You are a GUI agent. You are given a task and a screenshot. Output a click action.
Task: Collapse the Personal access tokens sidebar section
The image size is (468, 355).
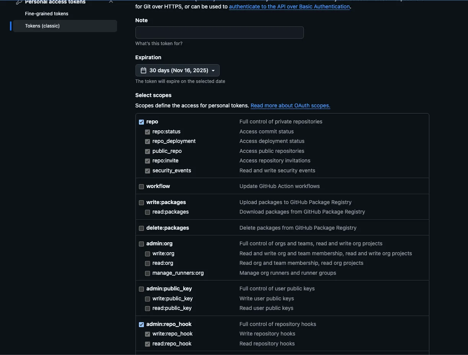point(111,2)
